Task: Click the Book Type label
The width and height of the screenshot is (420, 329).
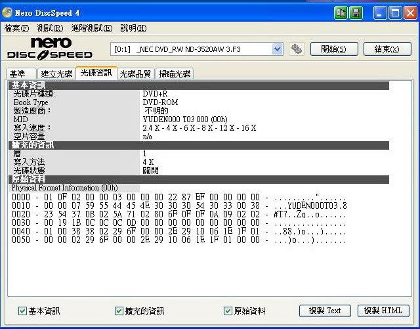Action: (31, 102)
